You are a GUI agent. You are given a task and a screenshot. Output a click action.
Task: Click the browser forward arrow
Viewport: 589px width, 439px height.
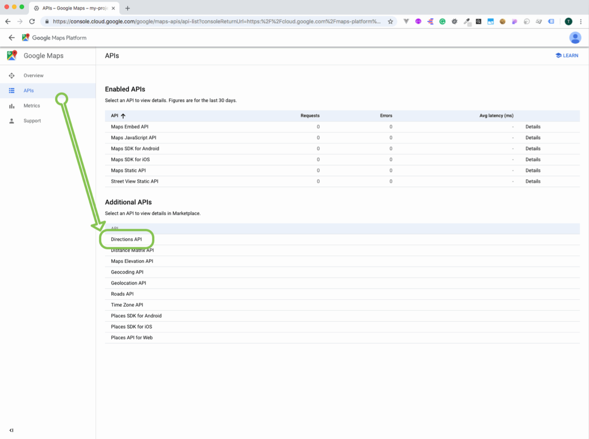[x=20, y=21]
